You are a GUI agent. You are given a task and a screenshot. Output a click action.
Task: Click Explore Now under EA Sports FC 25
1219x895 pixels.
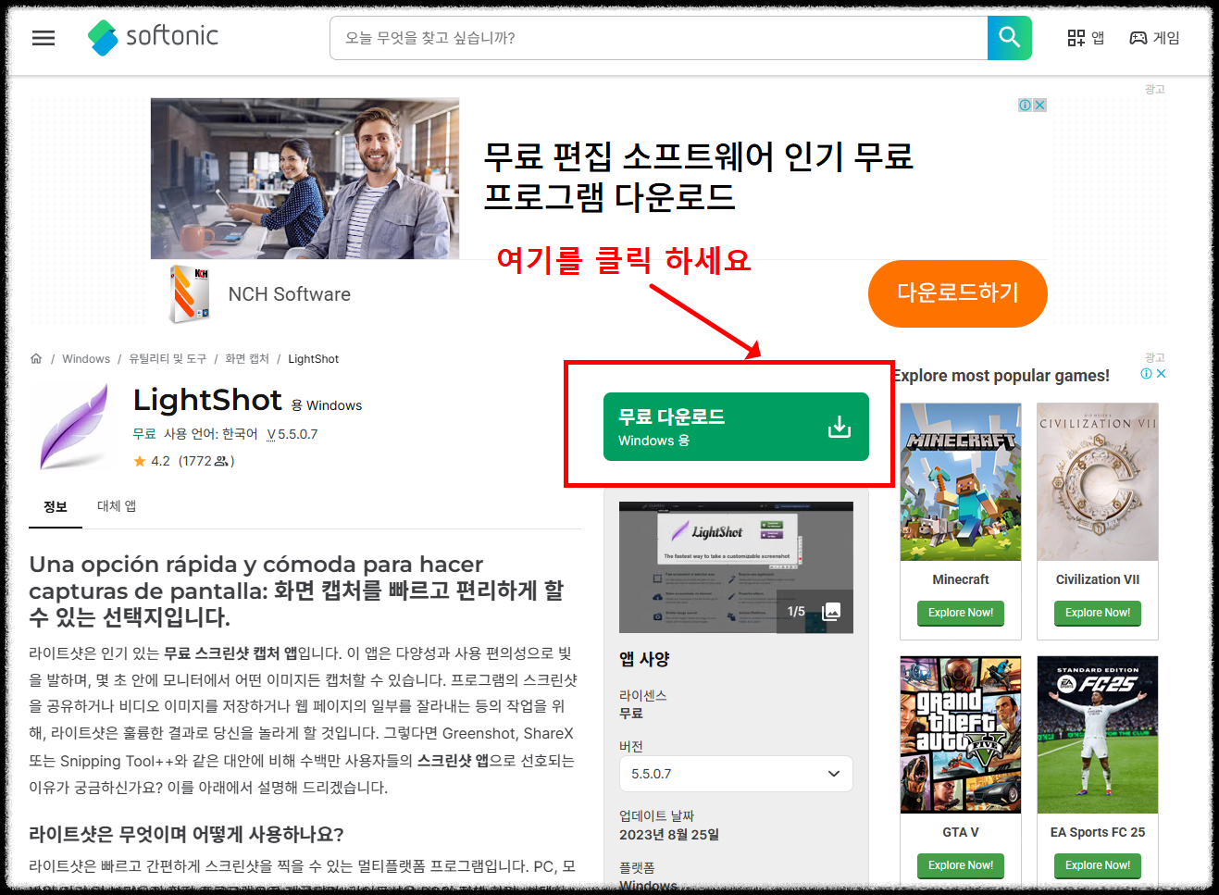coord(1098,865)
